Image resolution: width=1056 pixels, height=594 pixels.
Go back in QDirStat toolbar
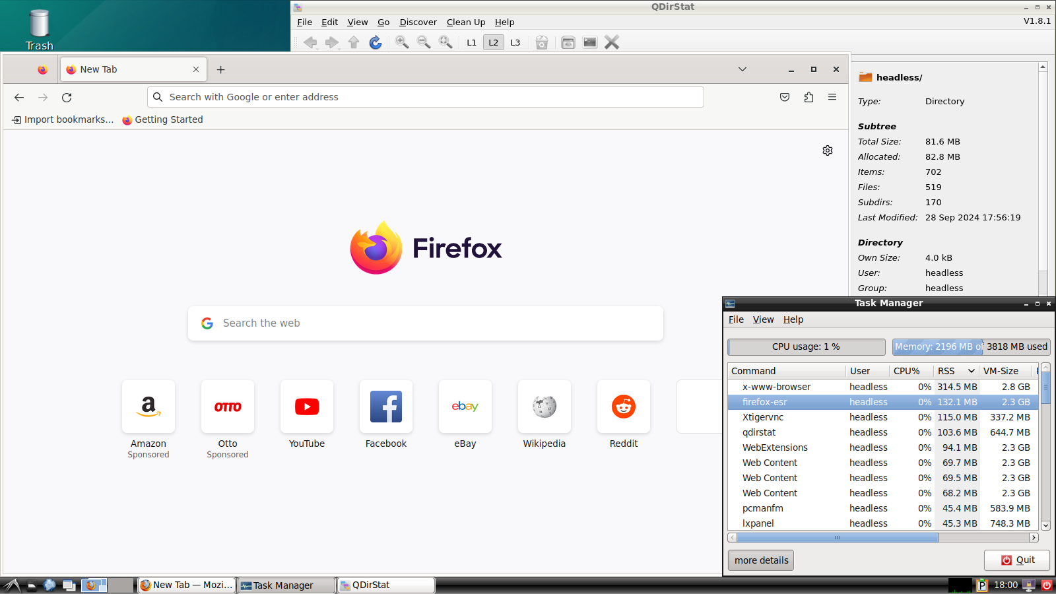pos(310,42)
